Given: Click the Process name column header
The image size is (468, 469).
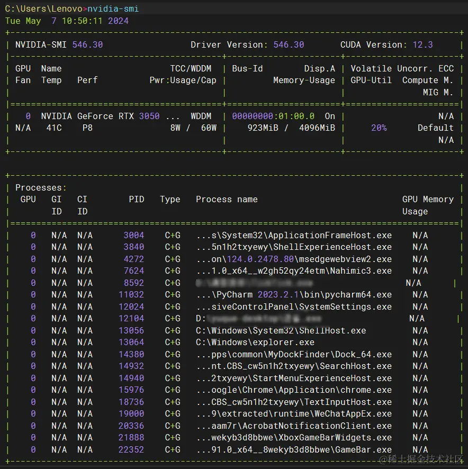Looking at the screenshot, I should (x=227, y=200).
